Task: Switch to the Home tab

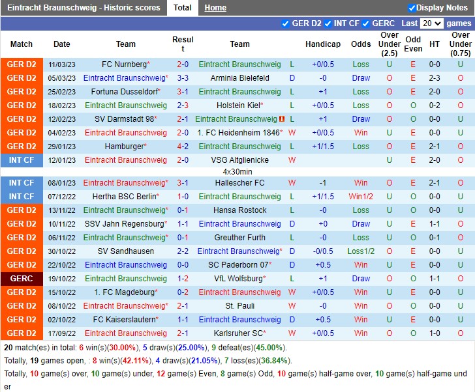Action: [x=215, y=8]
